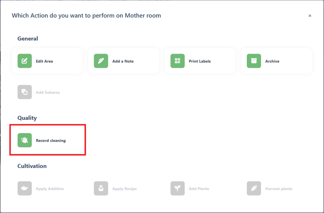Click the Edit Area pencil-square icon
The width and height of the screenshot is (324, 213).
(24, 61)
